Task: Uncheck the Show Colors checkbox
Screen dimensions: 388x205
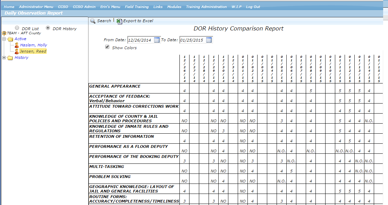Action: click(107, 47)
